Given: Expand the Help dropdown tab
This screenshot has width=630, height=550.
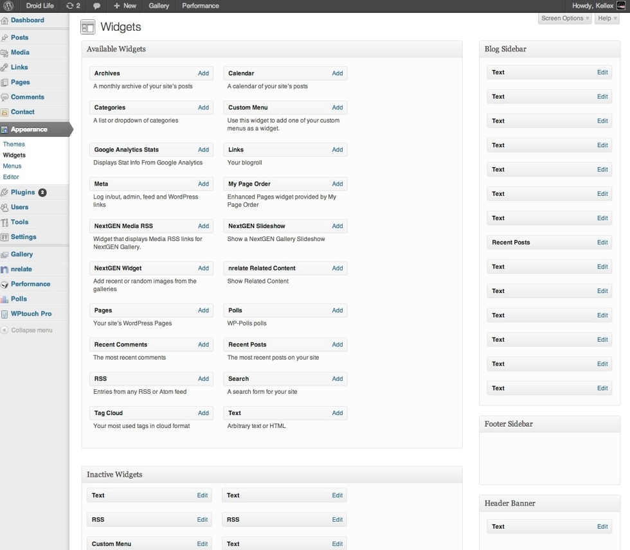Looking at the screenshot, I should pyautogui.click(x=606, y=19).
